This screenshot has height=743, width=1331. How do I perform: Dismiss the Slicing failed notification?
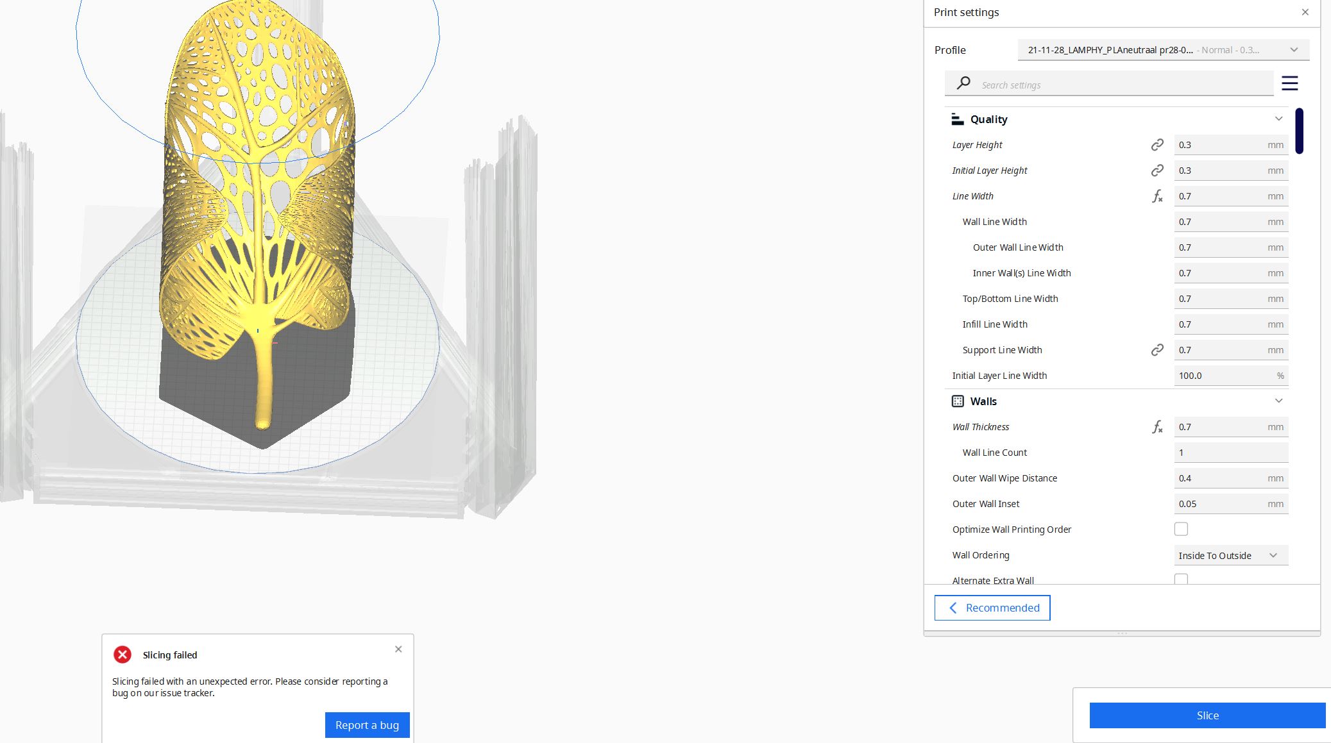pyautogui.click(x=398, y=649)
